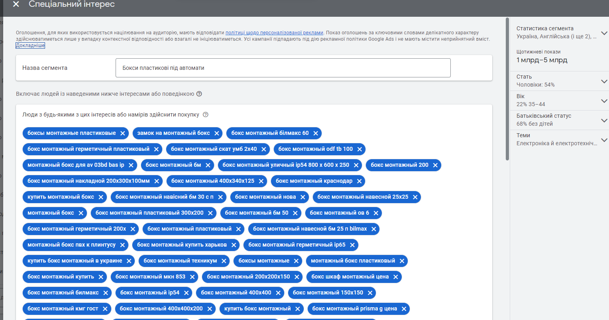Expand the Теми topics section

point(604,140)
